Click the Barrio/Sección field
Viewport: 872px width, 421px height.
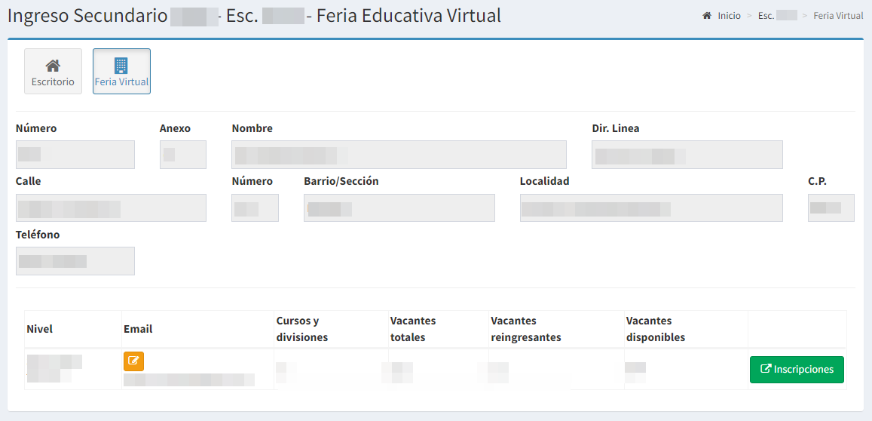(x=399, y=207)
